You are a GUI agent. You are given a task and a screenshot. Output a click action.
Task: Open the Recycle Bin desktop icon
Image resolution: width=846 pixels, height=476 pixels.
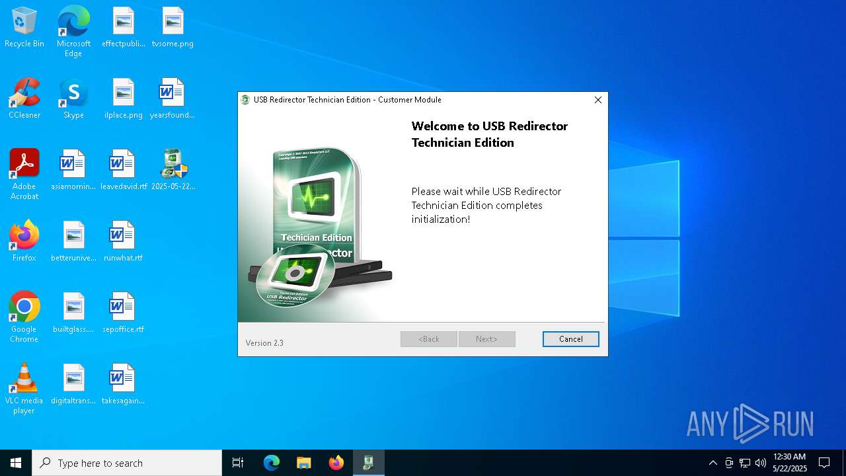click(x=24, y=28)
